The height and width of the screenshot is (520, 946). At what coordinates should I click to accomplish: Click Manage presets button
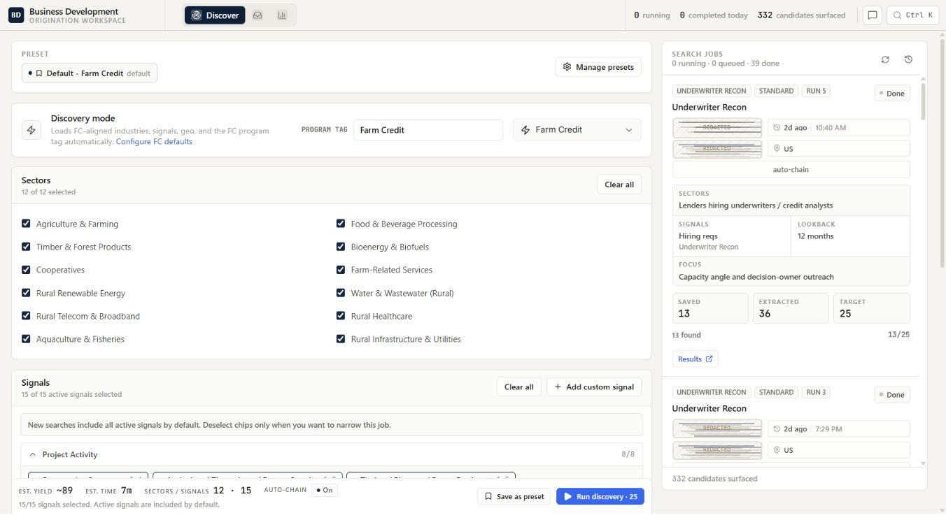pyautogui.click(x=598, y=67)
